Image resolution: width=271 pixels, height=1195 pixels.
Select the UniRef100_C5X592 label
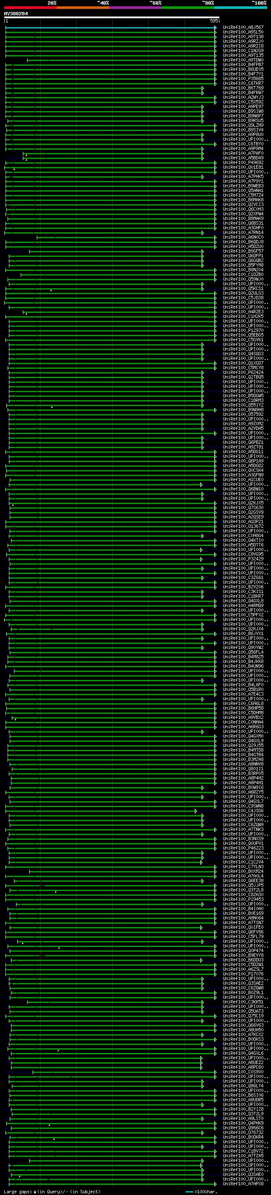click(243, 102)
